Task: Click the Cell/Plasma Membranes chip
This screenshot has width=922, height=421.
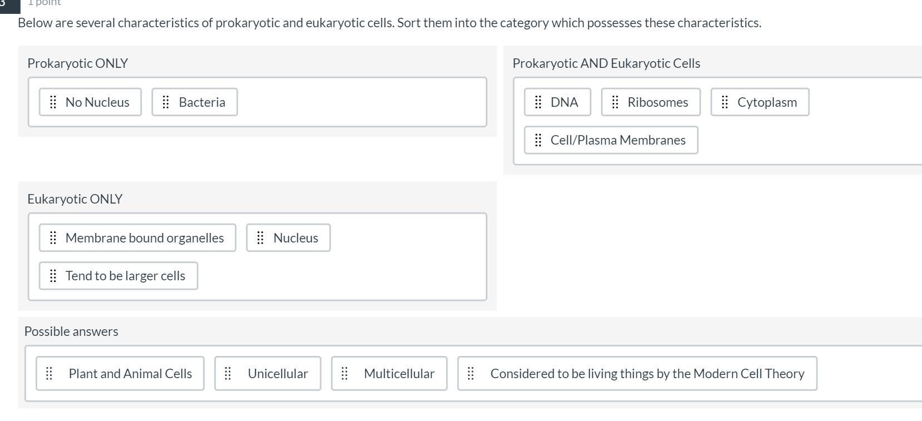Action: point(618,140)
